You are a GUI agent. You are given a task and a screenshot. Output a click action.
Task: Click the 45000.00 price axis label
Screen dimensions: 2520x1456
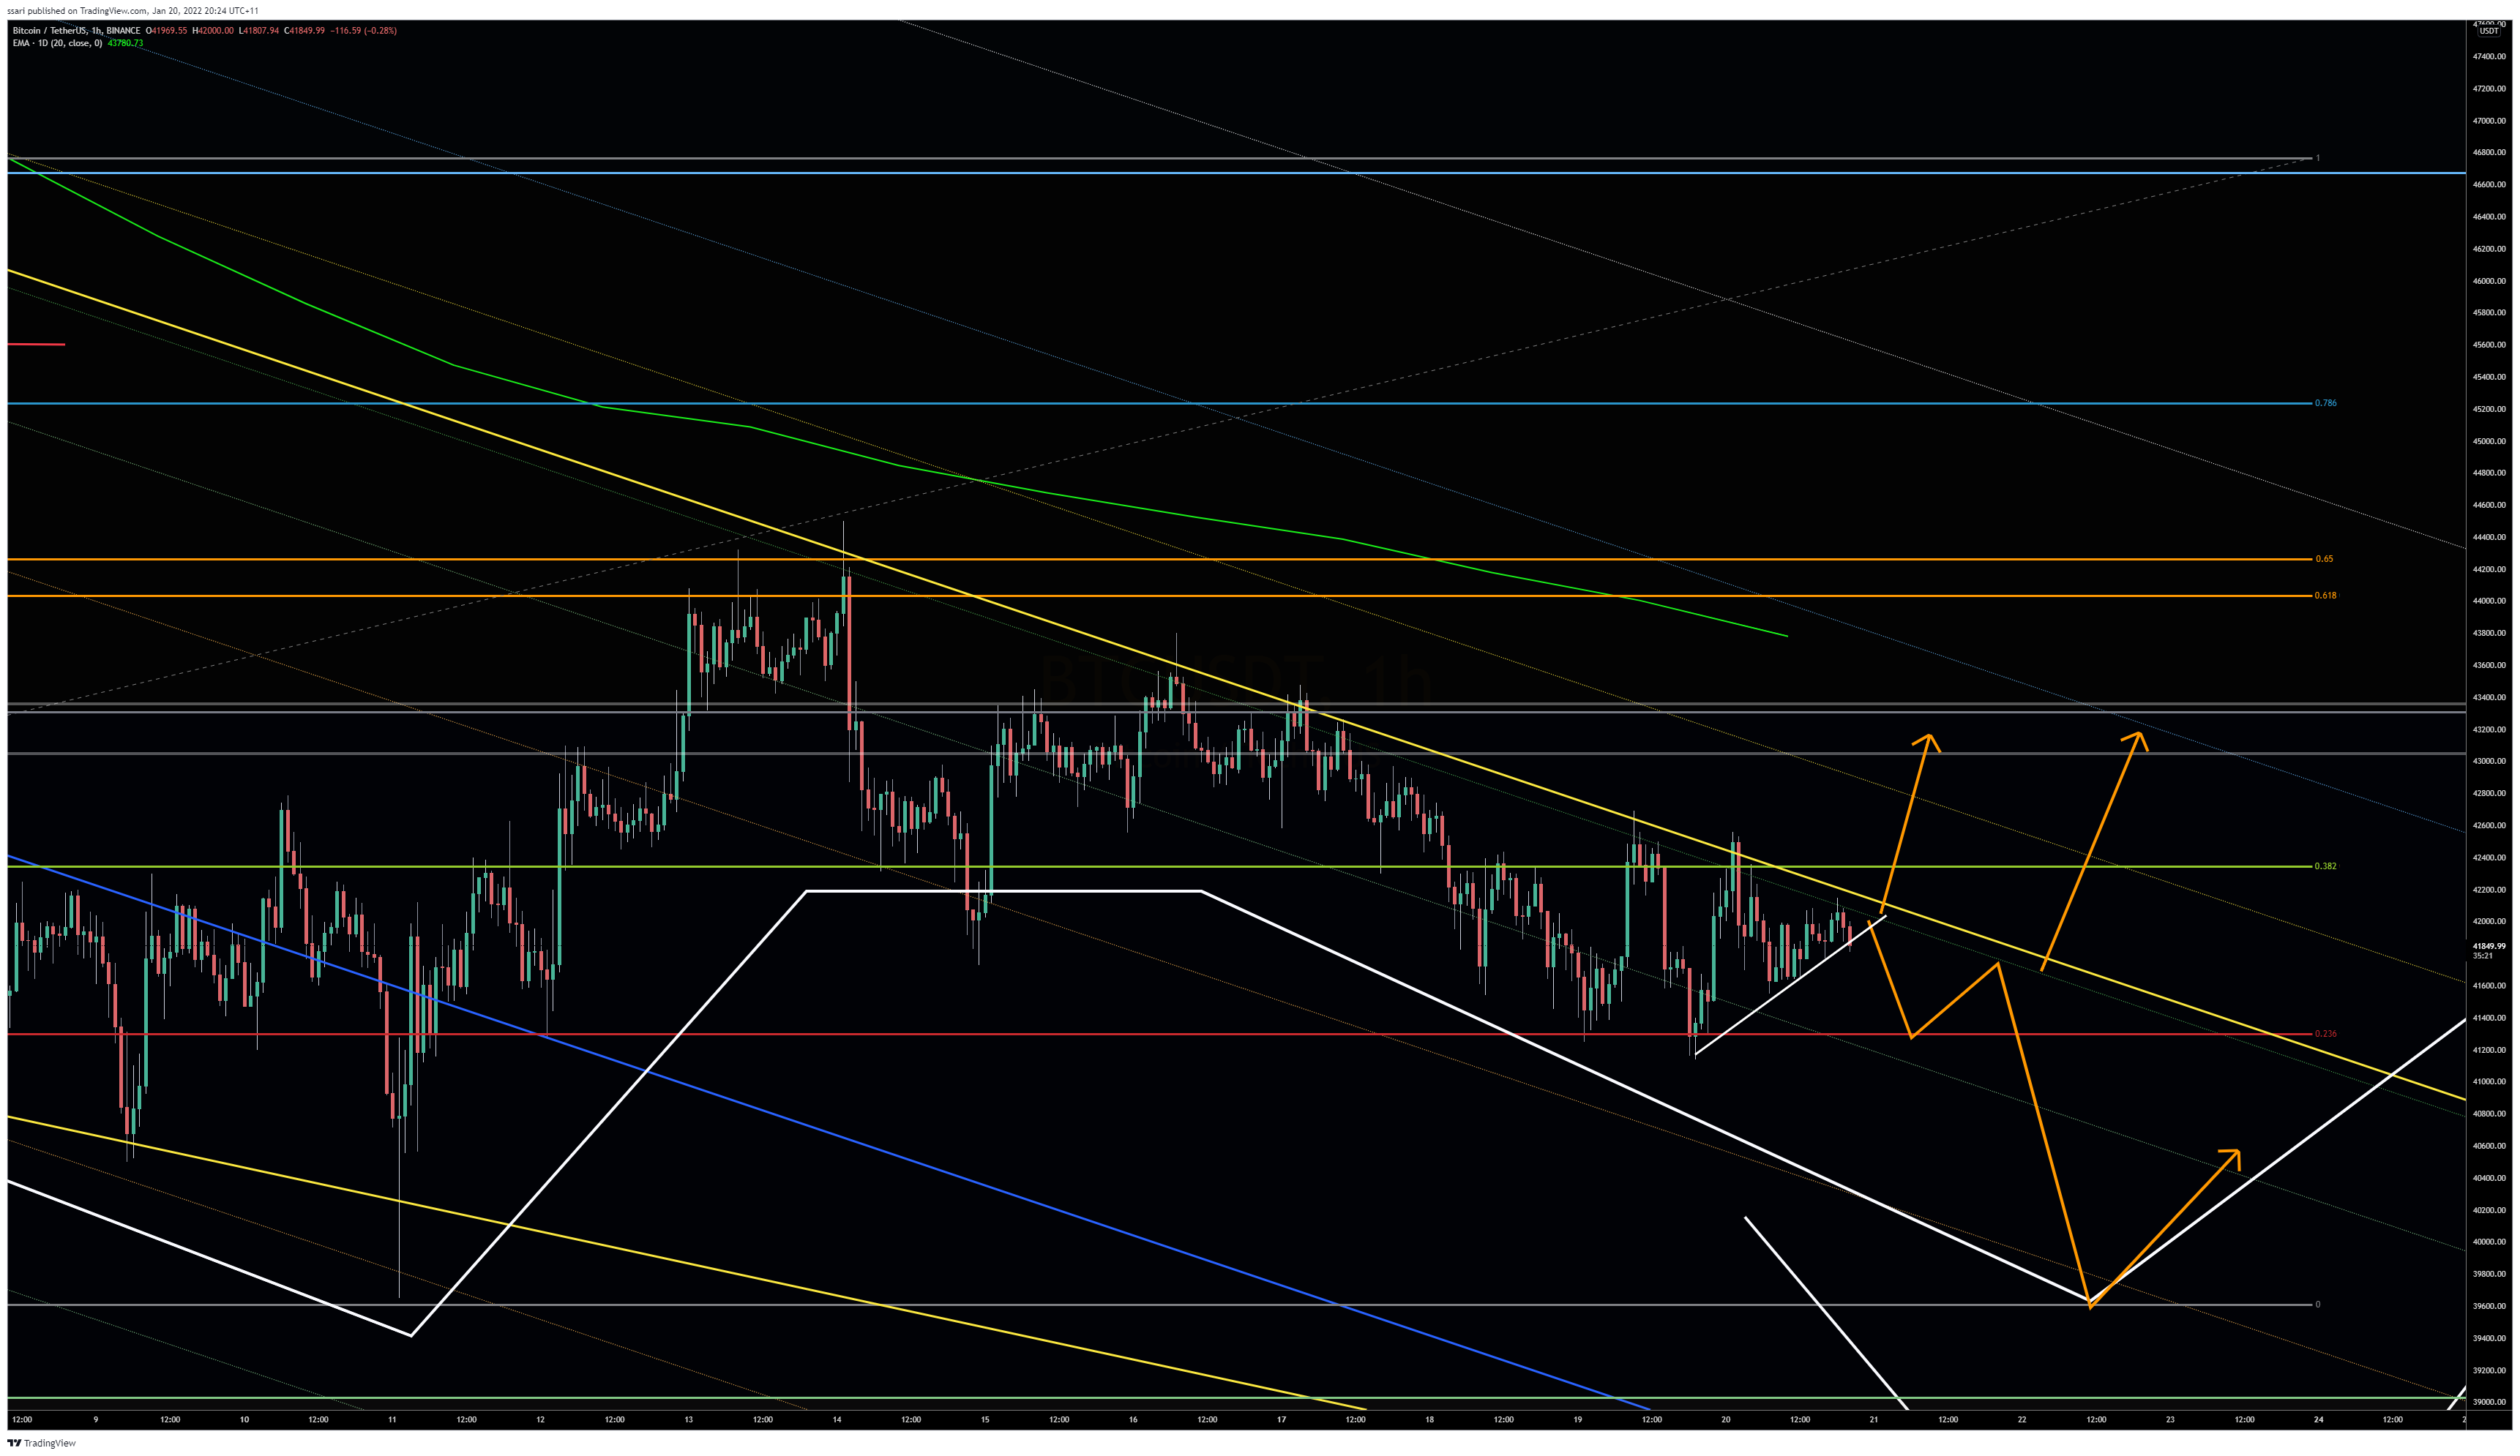pyautogui.click(x=2489, y=440)
